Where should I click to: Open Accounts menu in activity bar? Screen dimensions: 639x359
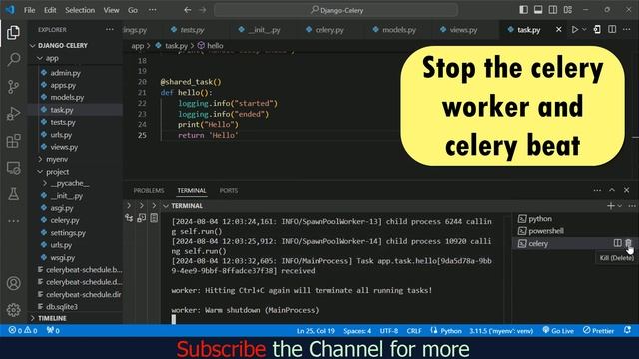pyautogui.click(x=13, y=283)
